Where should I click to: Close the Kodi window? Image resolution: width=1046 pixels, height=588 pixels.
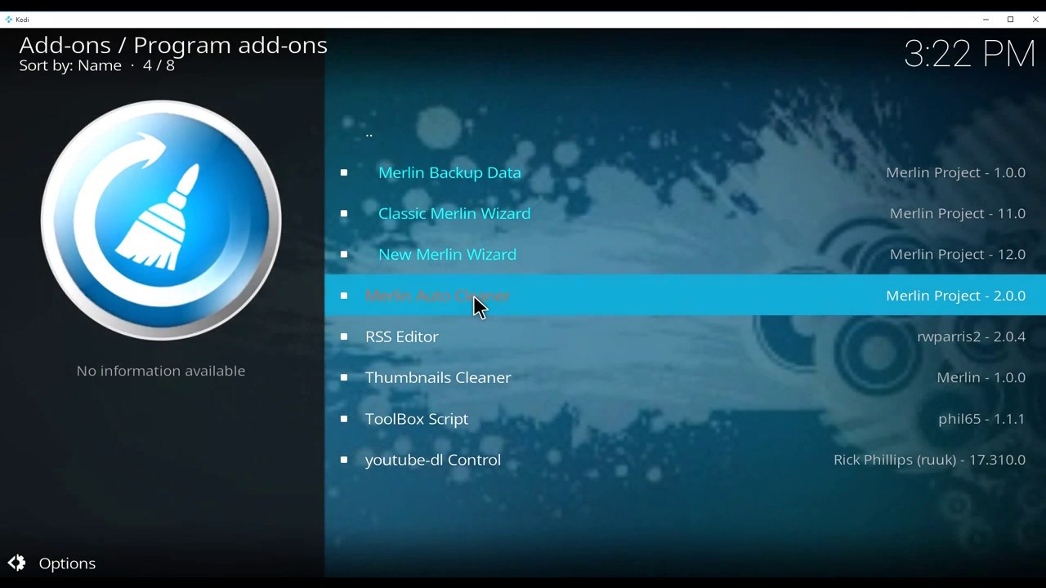tap(1035, 20)
